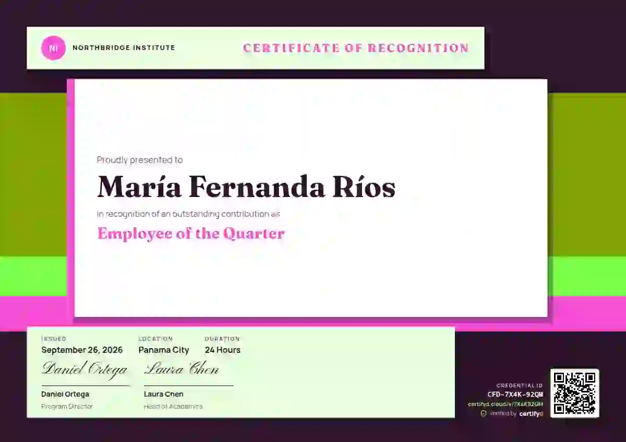Click the printed name Daniel Ortega
This screenshot has height=442, width=626.
coord(65,394)
